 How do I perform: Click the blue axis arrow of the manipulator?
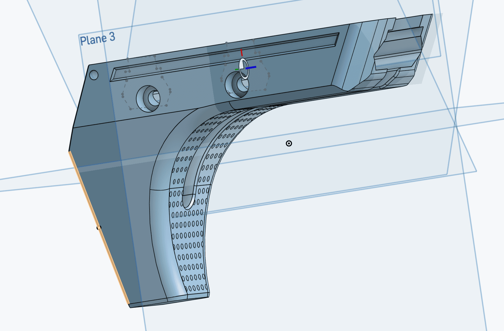point(251,68)
